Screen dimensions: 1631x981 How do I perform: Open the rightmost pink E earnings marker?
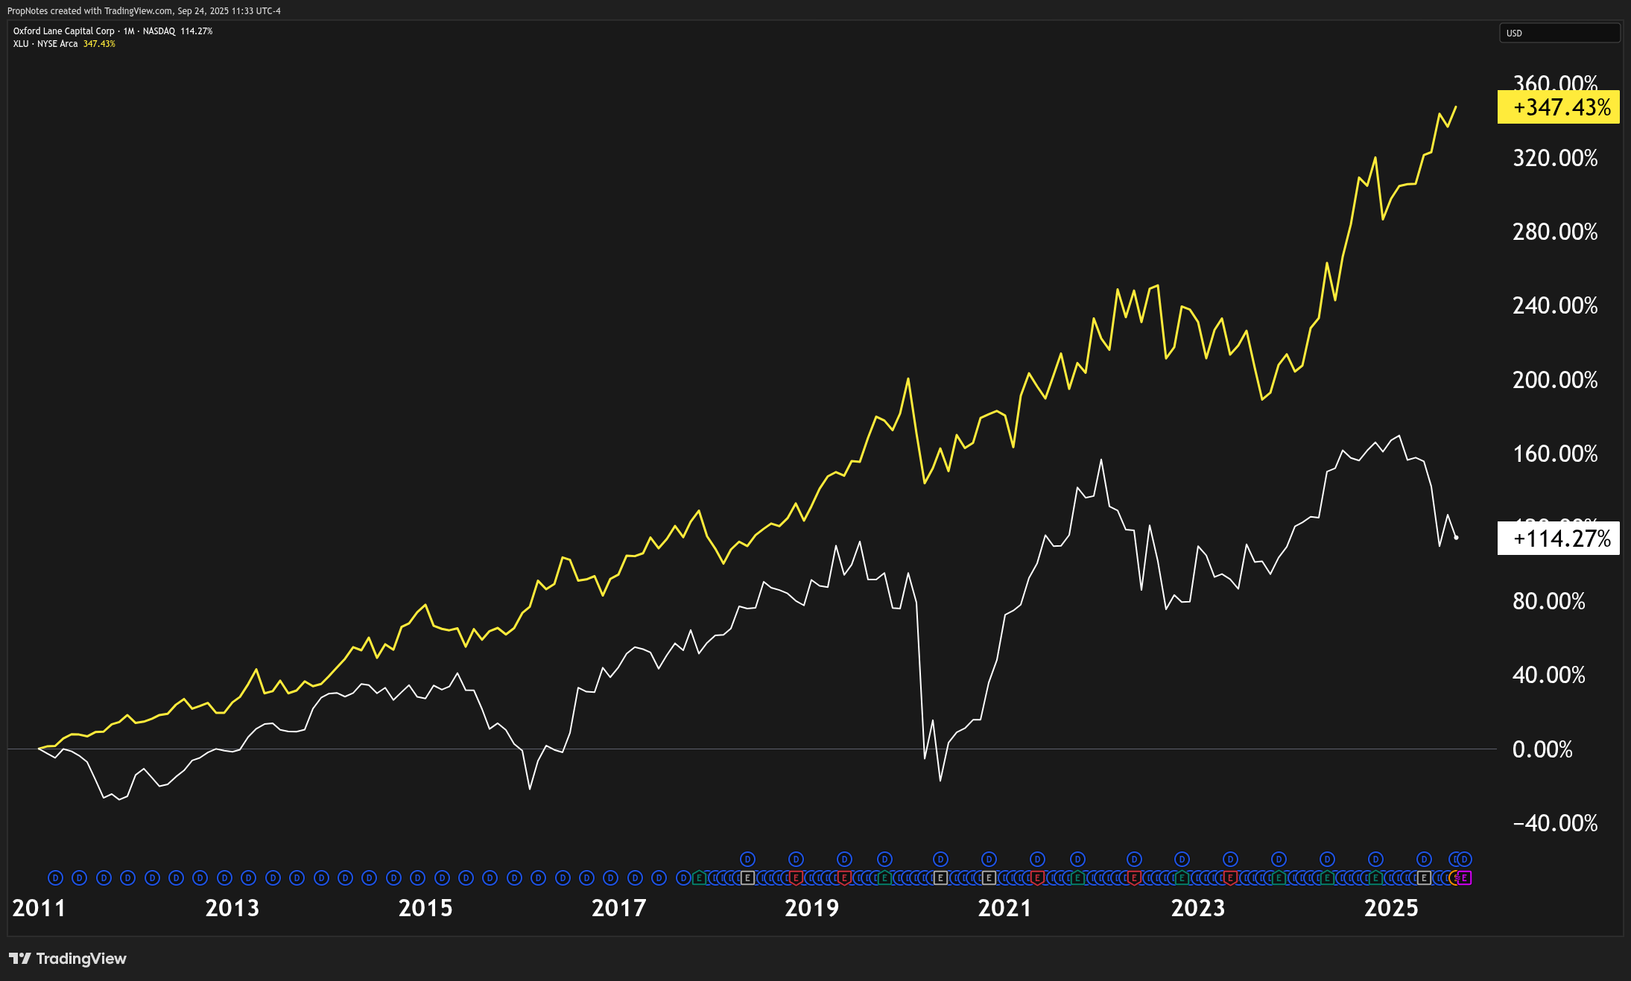1465,877
